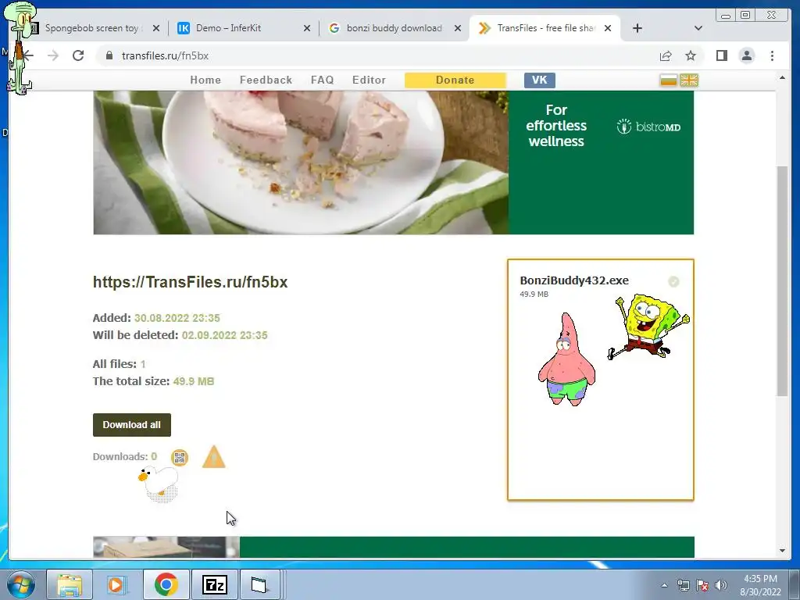The height and width of the screenshot is (600, 800).
Task: Click the 'The total size: 49.9 MB' text
Action: (154, 381)
